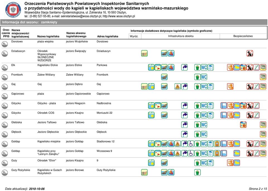Click the yellow duck icon in Wczasowa 9 row

pos(237,153)
